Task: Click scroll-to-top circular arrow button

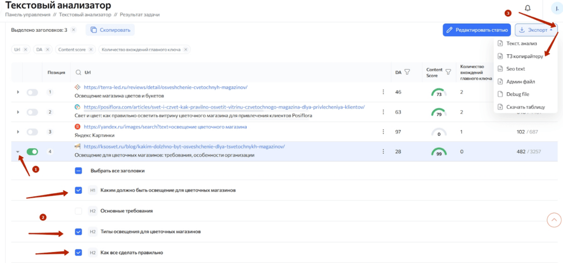Action: 554,220
